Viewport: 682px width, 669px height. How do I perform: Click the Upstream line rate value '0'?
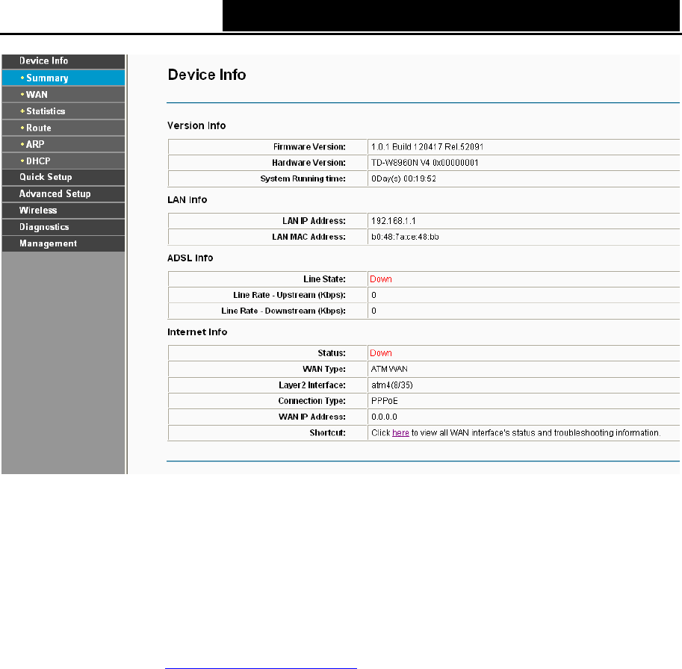[x=373, y=295]
